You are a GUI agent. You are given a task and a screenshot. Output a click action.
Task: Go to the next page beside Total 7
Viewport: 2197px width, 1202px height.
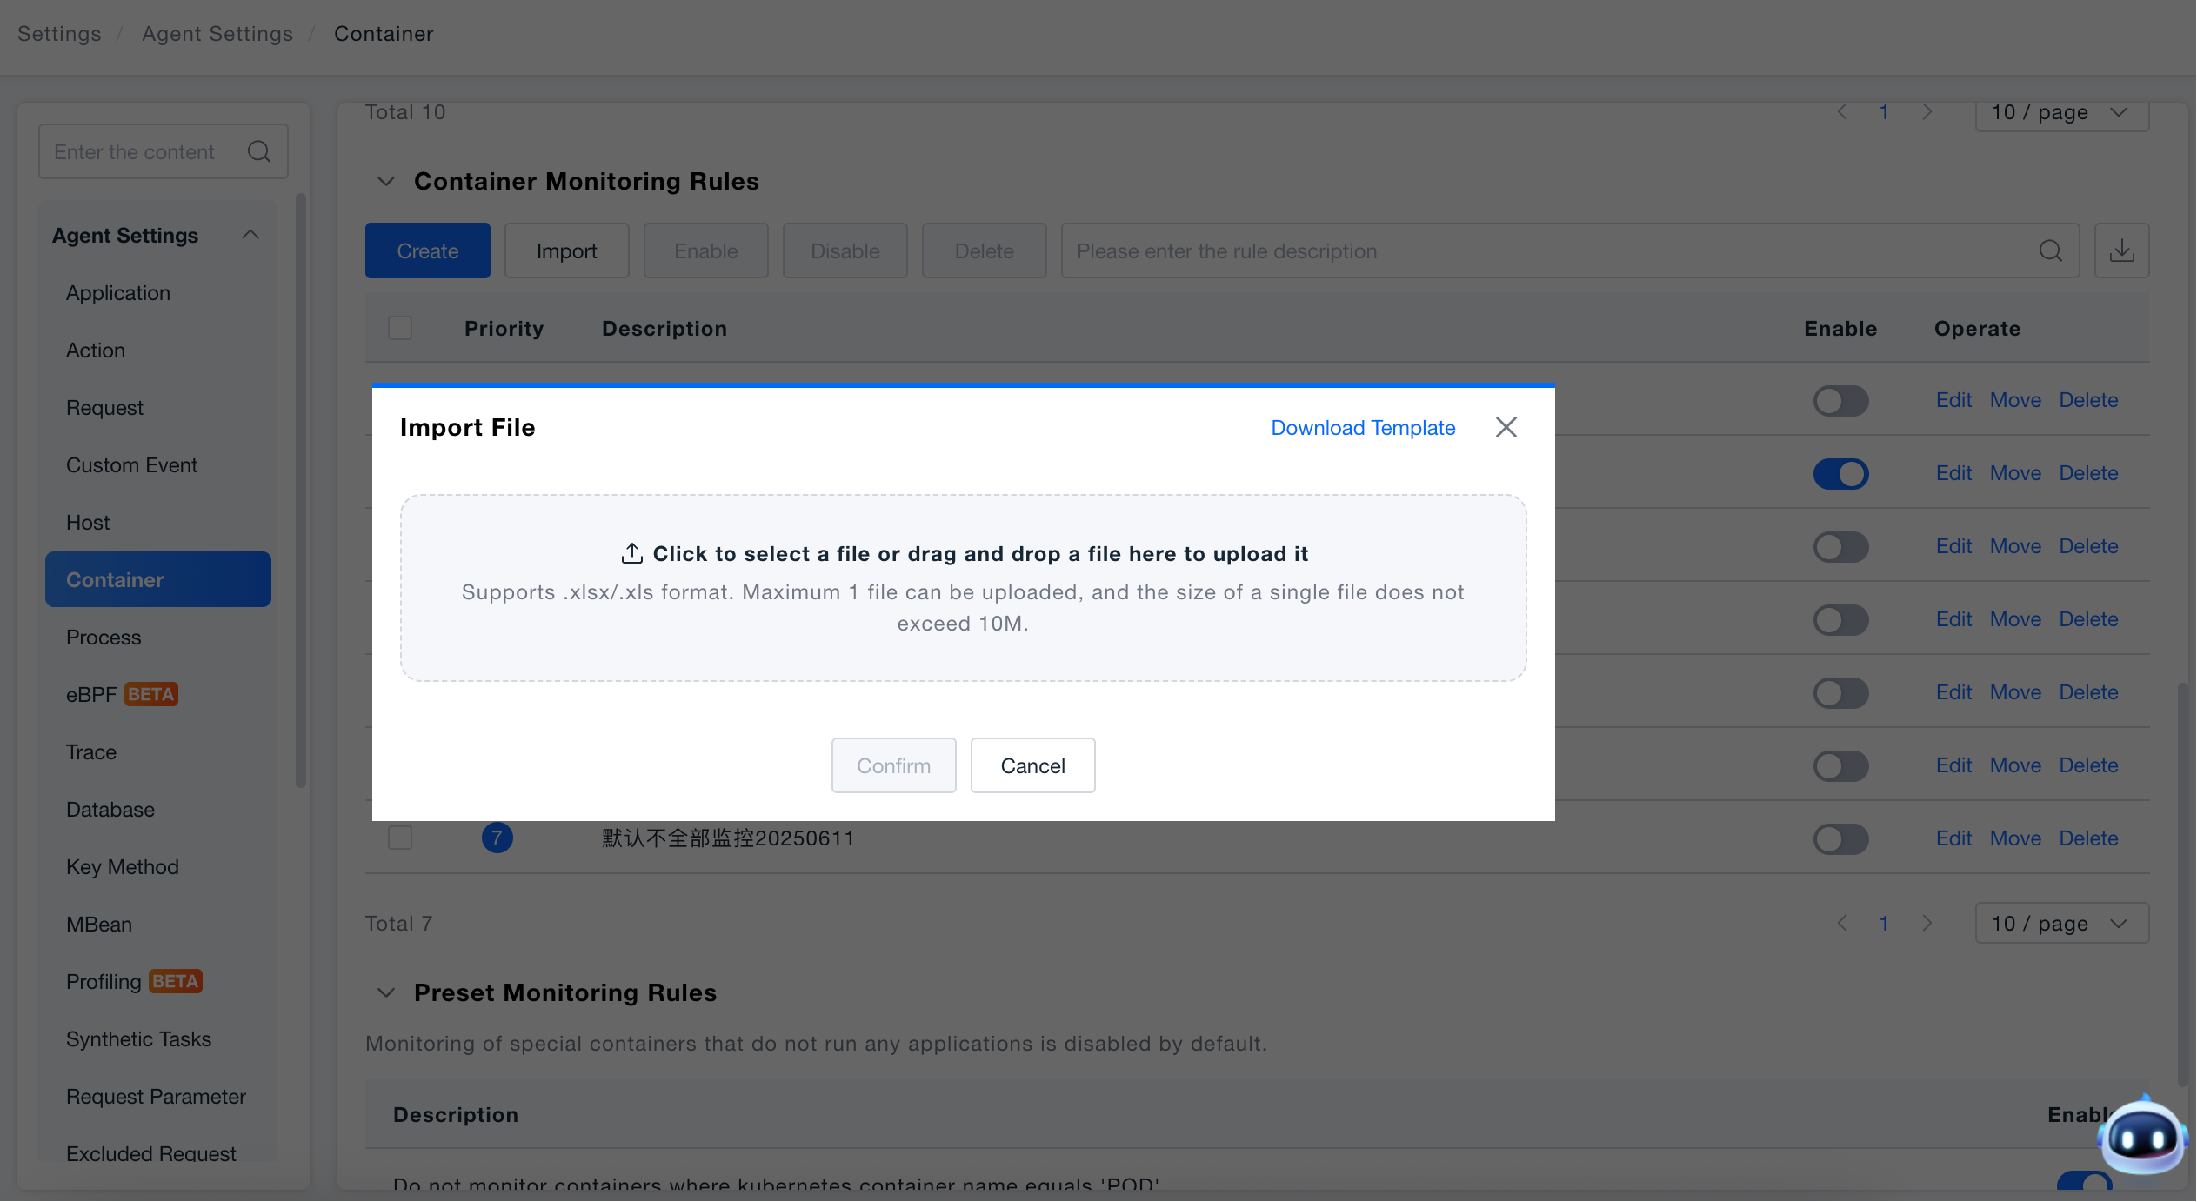tap(1927, 923)
